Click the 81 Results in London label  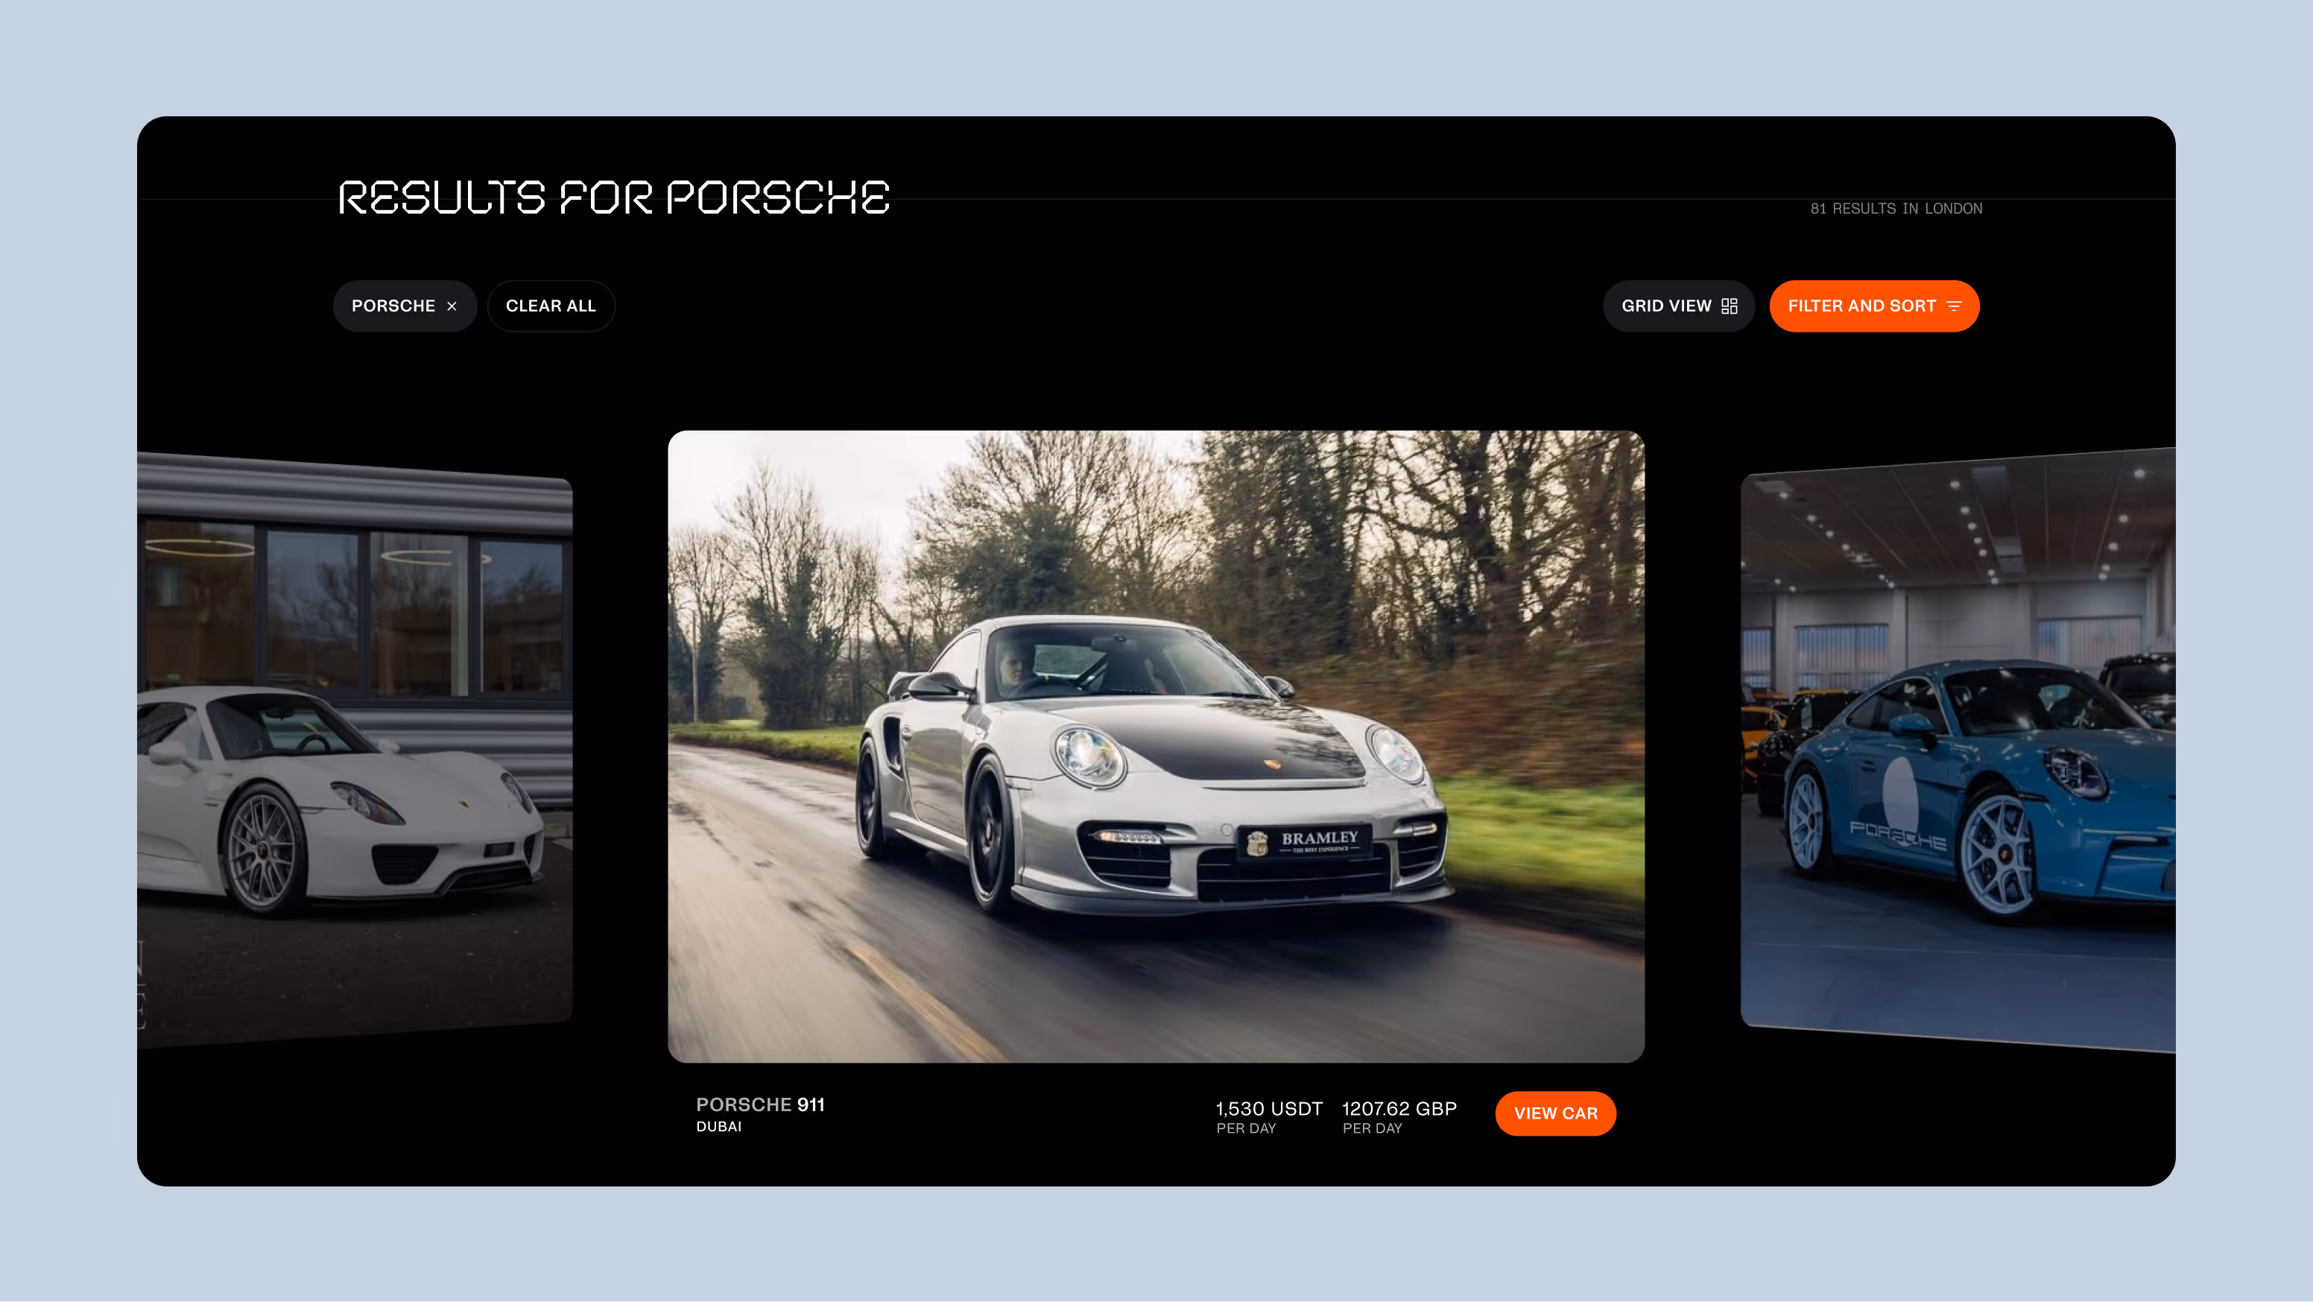click(1896, 209)
